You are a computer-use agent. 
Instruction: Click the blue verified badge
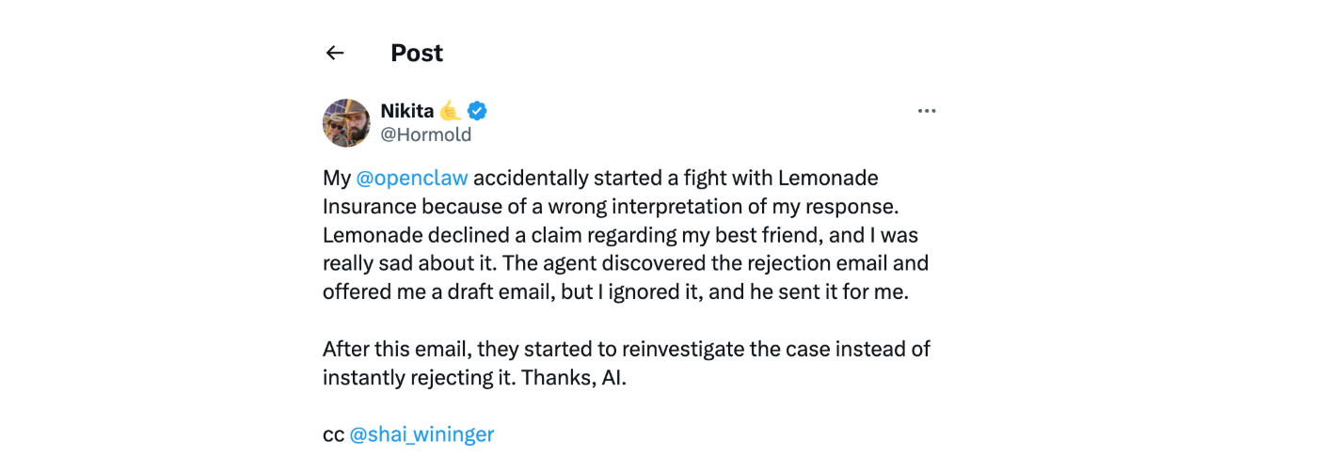click(x=478, y=111)
